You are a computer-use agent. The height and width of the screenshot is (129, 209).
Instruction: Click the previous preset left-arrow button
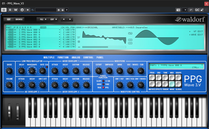[63, 19]
